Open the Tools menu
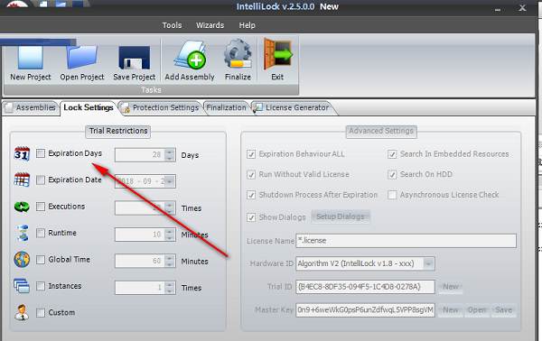The height and width of the screenshot is (341, 542). coord(172,25)
